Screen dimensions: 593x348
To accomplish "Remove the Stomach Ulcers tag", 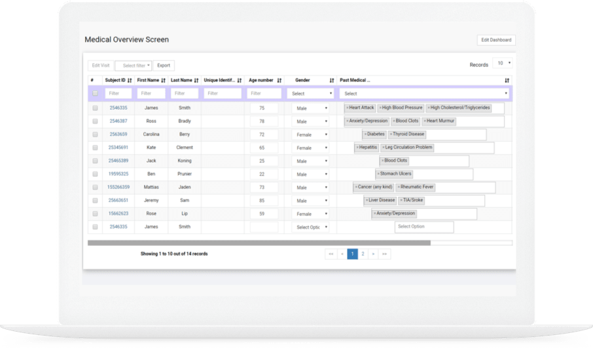I will [378, 174].
